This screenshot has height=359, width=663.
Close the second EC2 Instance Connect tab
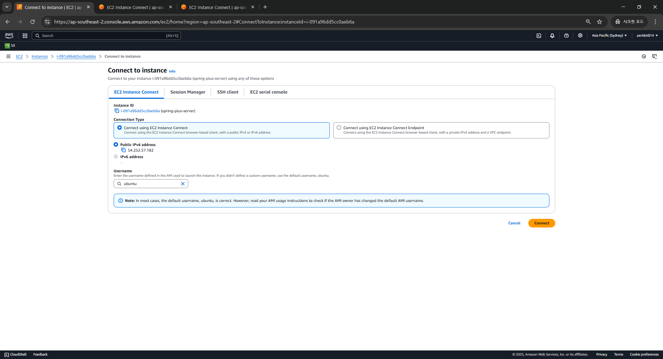click(171, 7)
